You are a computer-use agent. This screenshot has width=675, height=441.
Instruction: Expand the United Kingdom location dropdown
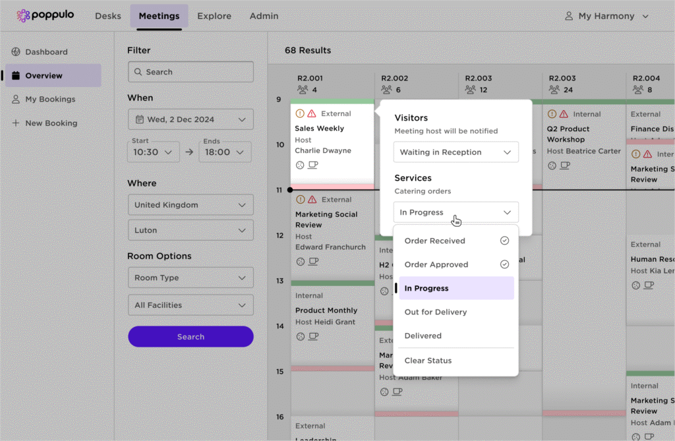pos(191,205)
